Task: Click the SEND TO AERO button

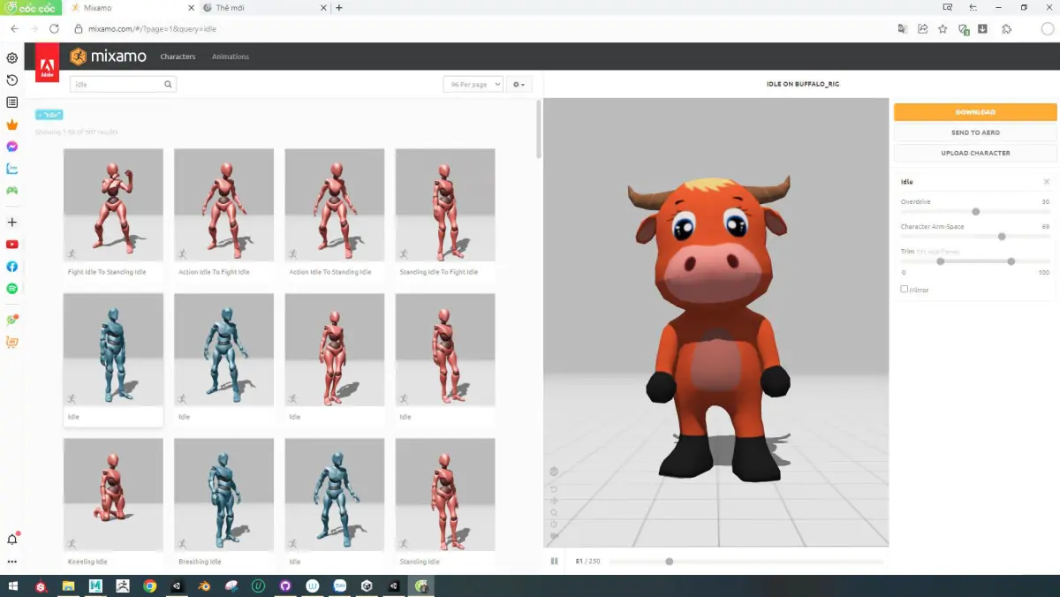Action: 975,132
